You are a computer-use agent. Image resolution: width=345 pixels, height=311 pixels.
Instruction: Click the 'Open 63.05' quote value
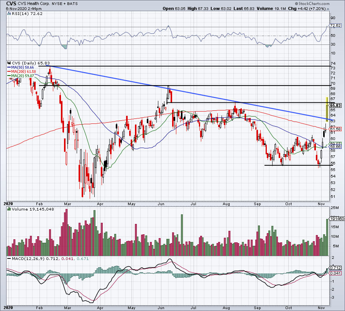click(x=174, y=8)
